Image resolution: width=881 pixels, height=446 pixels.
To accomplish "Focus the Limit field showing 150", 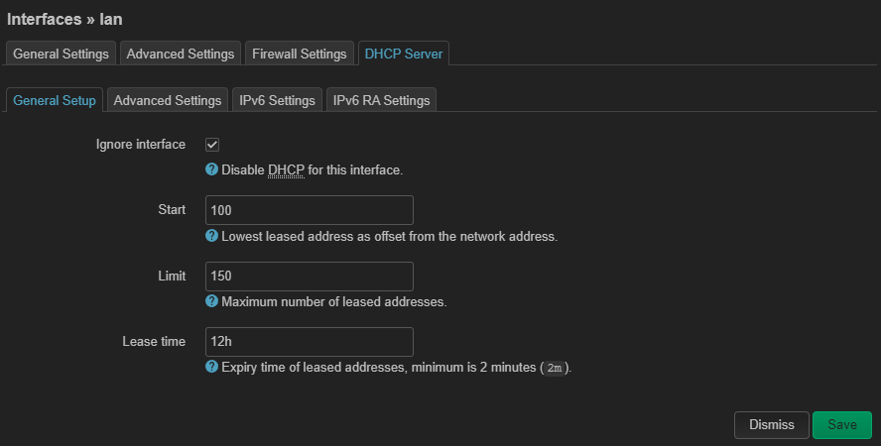I will click(x=309, y=276).
